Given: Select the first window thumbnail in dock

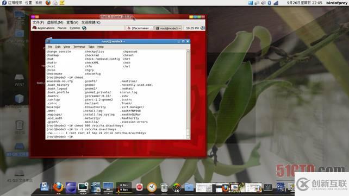Looking at the screenshot, I should click(204, 187).
